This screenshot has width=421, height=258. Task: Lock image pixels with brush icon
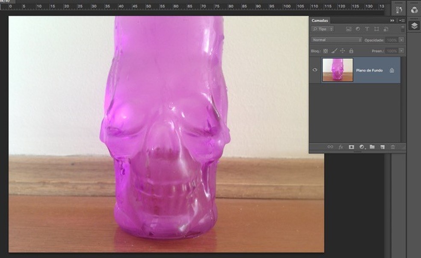(334, 51)
